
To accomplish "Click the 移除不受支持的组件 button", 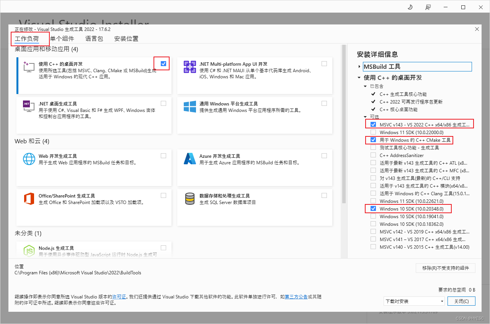I will pyautogui.click(x=445, y=268).
